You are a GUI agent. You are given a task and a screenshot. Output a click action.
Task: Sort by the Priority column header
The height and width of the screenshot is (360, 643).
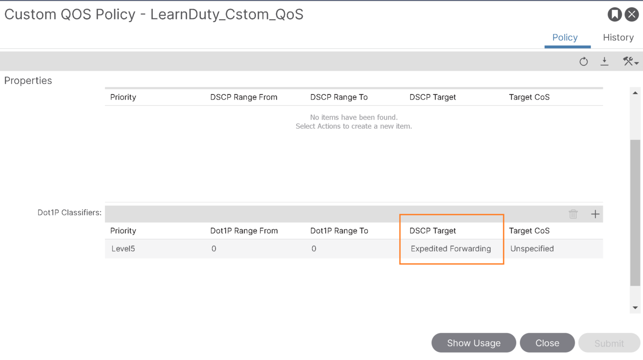[123, 231]
